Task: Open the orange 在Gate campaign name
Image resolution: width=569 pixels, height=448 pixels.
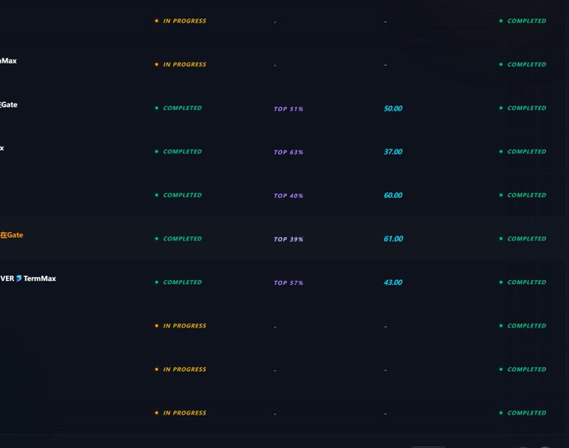Action: [12, 235]
